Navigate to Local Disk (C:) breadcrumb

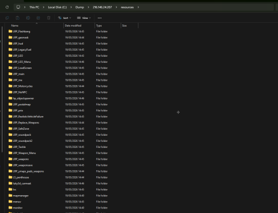pyautogui.click(x=57, y=7)
